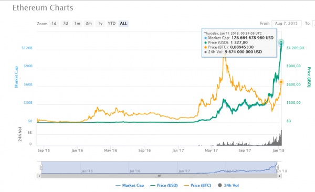
Task: Click the navigator scrollbar grip handle
Action: [x=159, y=176]
